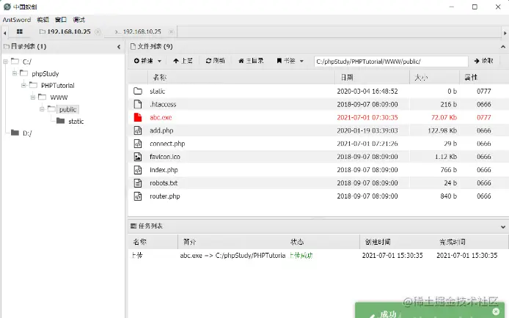Maximize the AntSword window
509x318 pixels.
[475, 7]
